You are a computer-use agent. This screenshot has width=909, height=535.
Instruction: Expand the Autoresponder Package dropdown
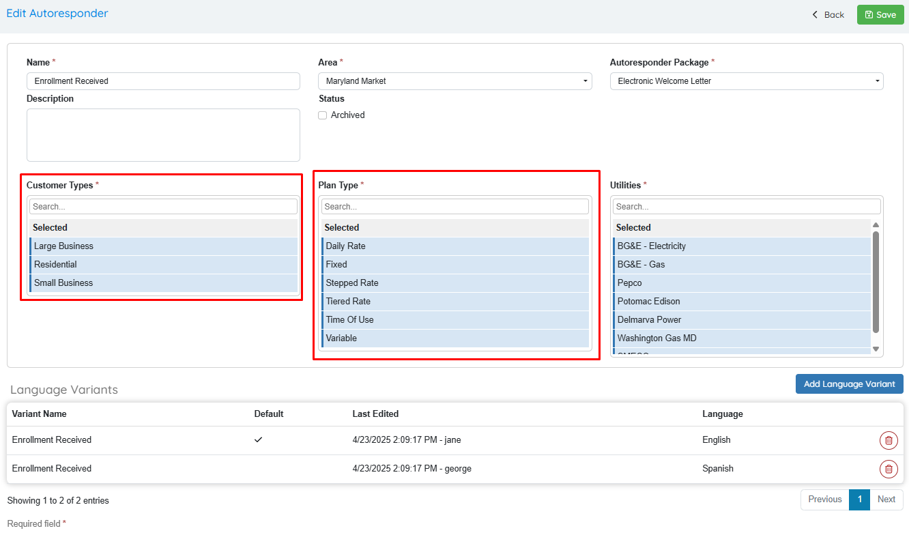click(x=746, y=81)
